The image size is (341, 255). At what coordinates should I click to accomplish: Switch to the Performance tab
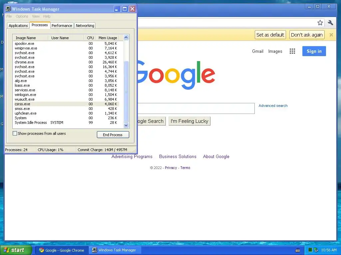[62, 25]
